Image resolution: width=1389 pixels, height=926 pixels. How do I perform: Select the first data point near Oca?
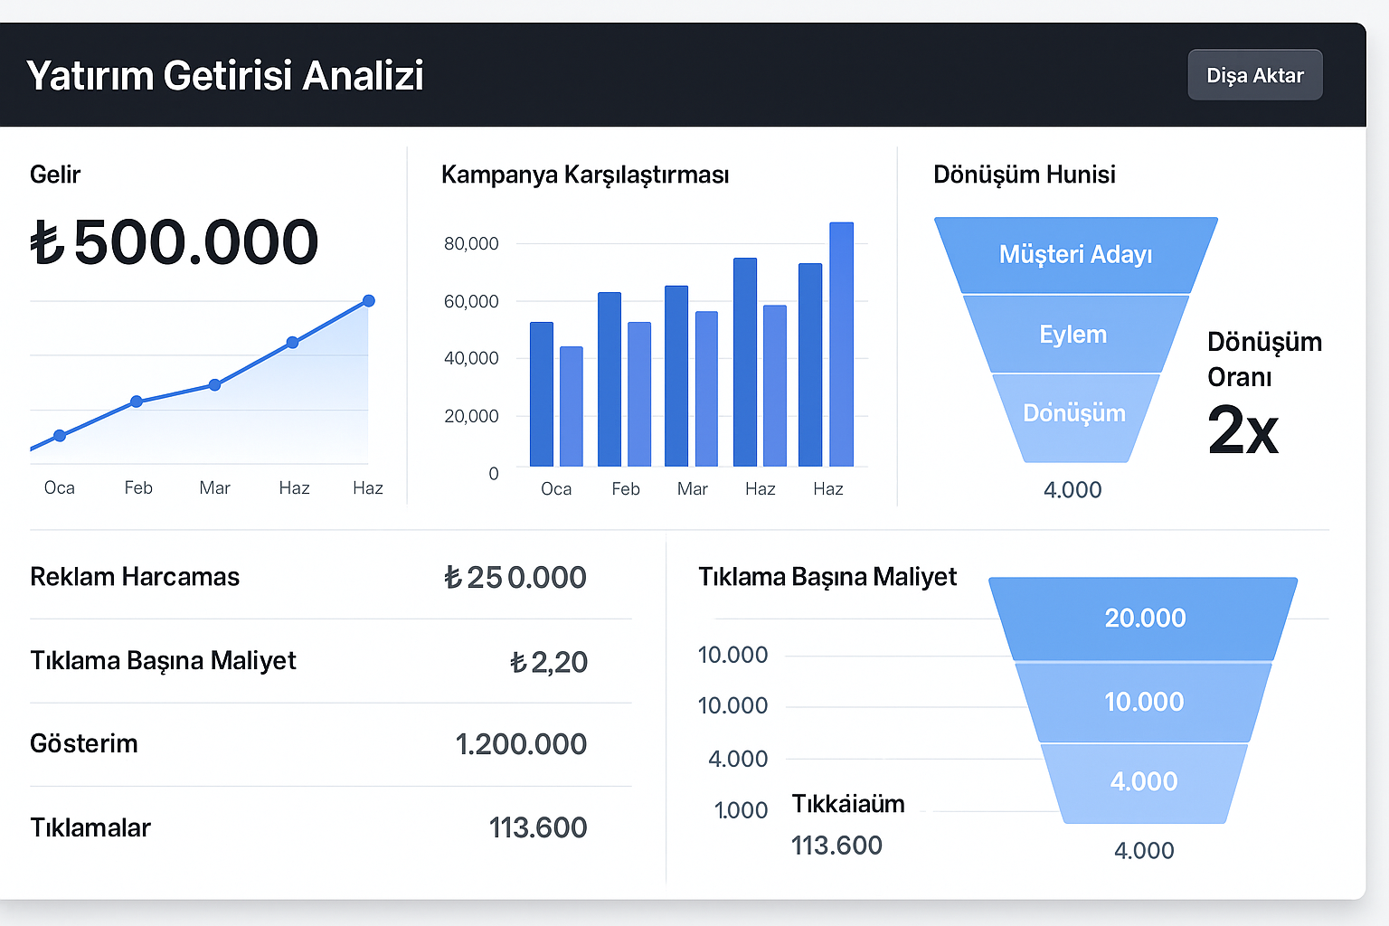(x=59, y=435)
